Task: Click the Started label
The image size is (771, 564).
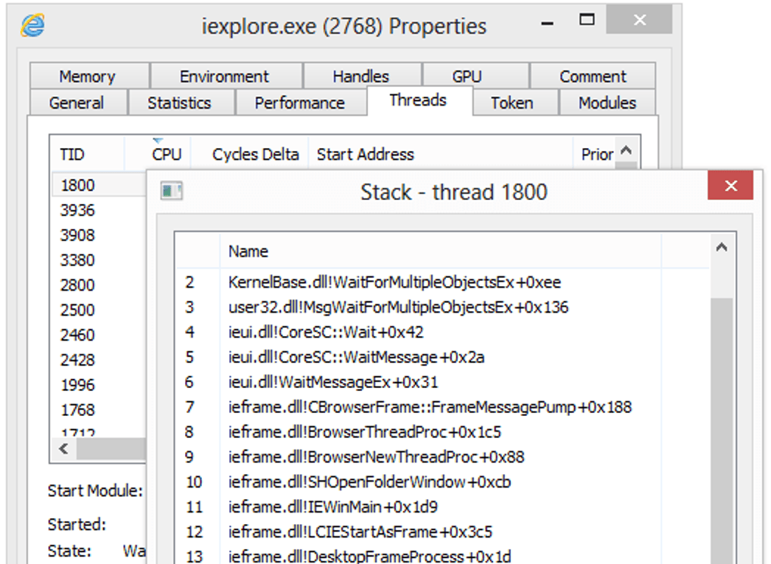Action: [x=76, y=524]
